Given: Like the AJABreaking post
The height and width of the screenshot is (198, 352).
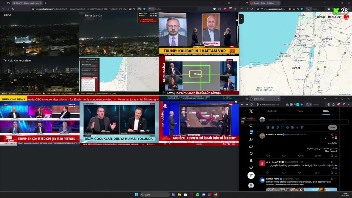Looking at the screenshot, I should [x=299, y=173].
